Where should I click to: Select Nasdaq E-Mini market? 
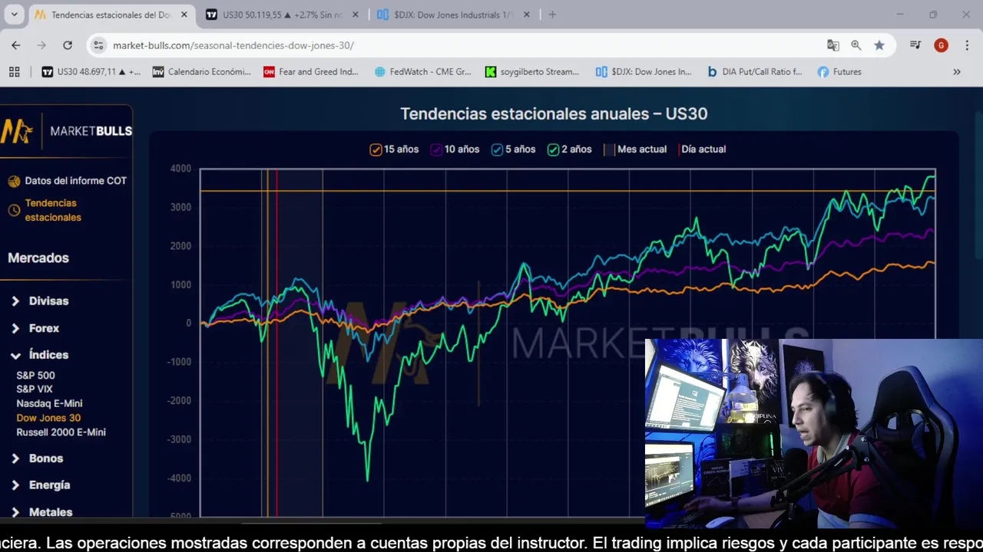[x=49, y=403]
